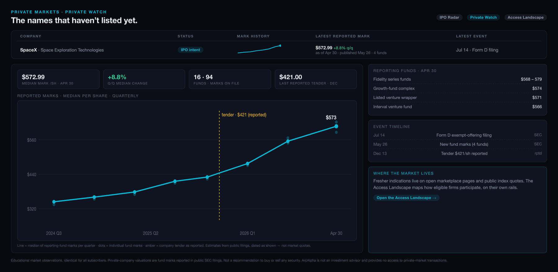The image size is (558, 272).
Task: Open the New fund marks (4 funds) event
Action: (x=458, y=144)
